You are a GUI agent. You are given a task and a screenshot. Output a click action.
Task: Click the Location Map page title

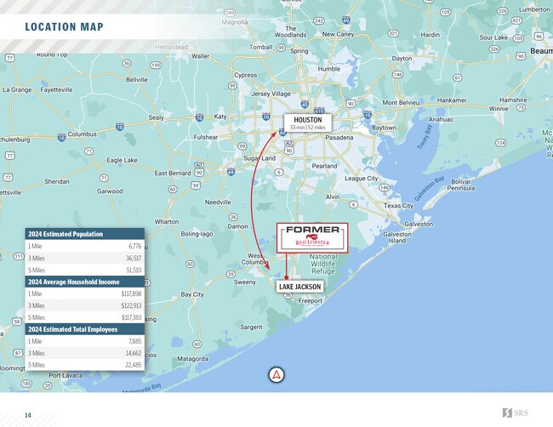coord(65,27)
